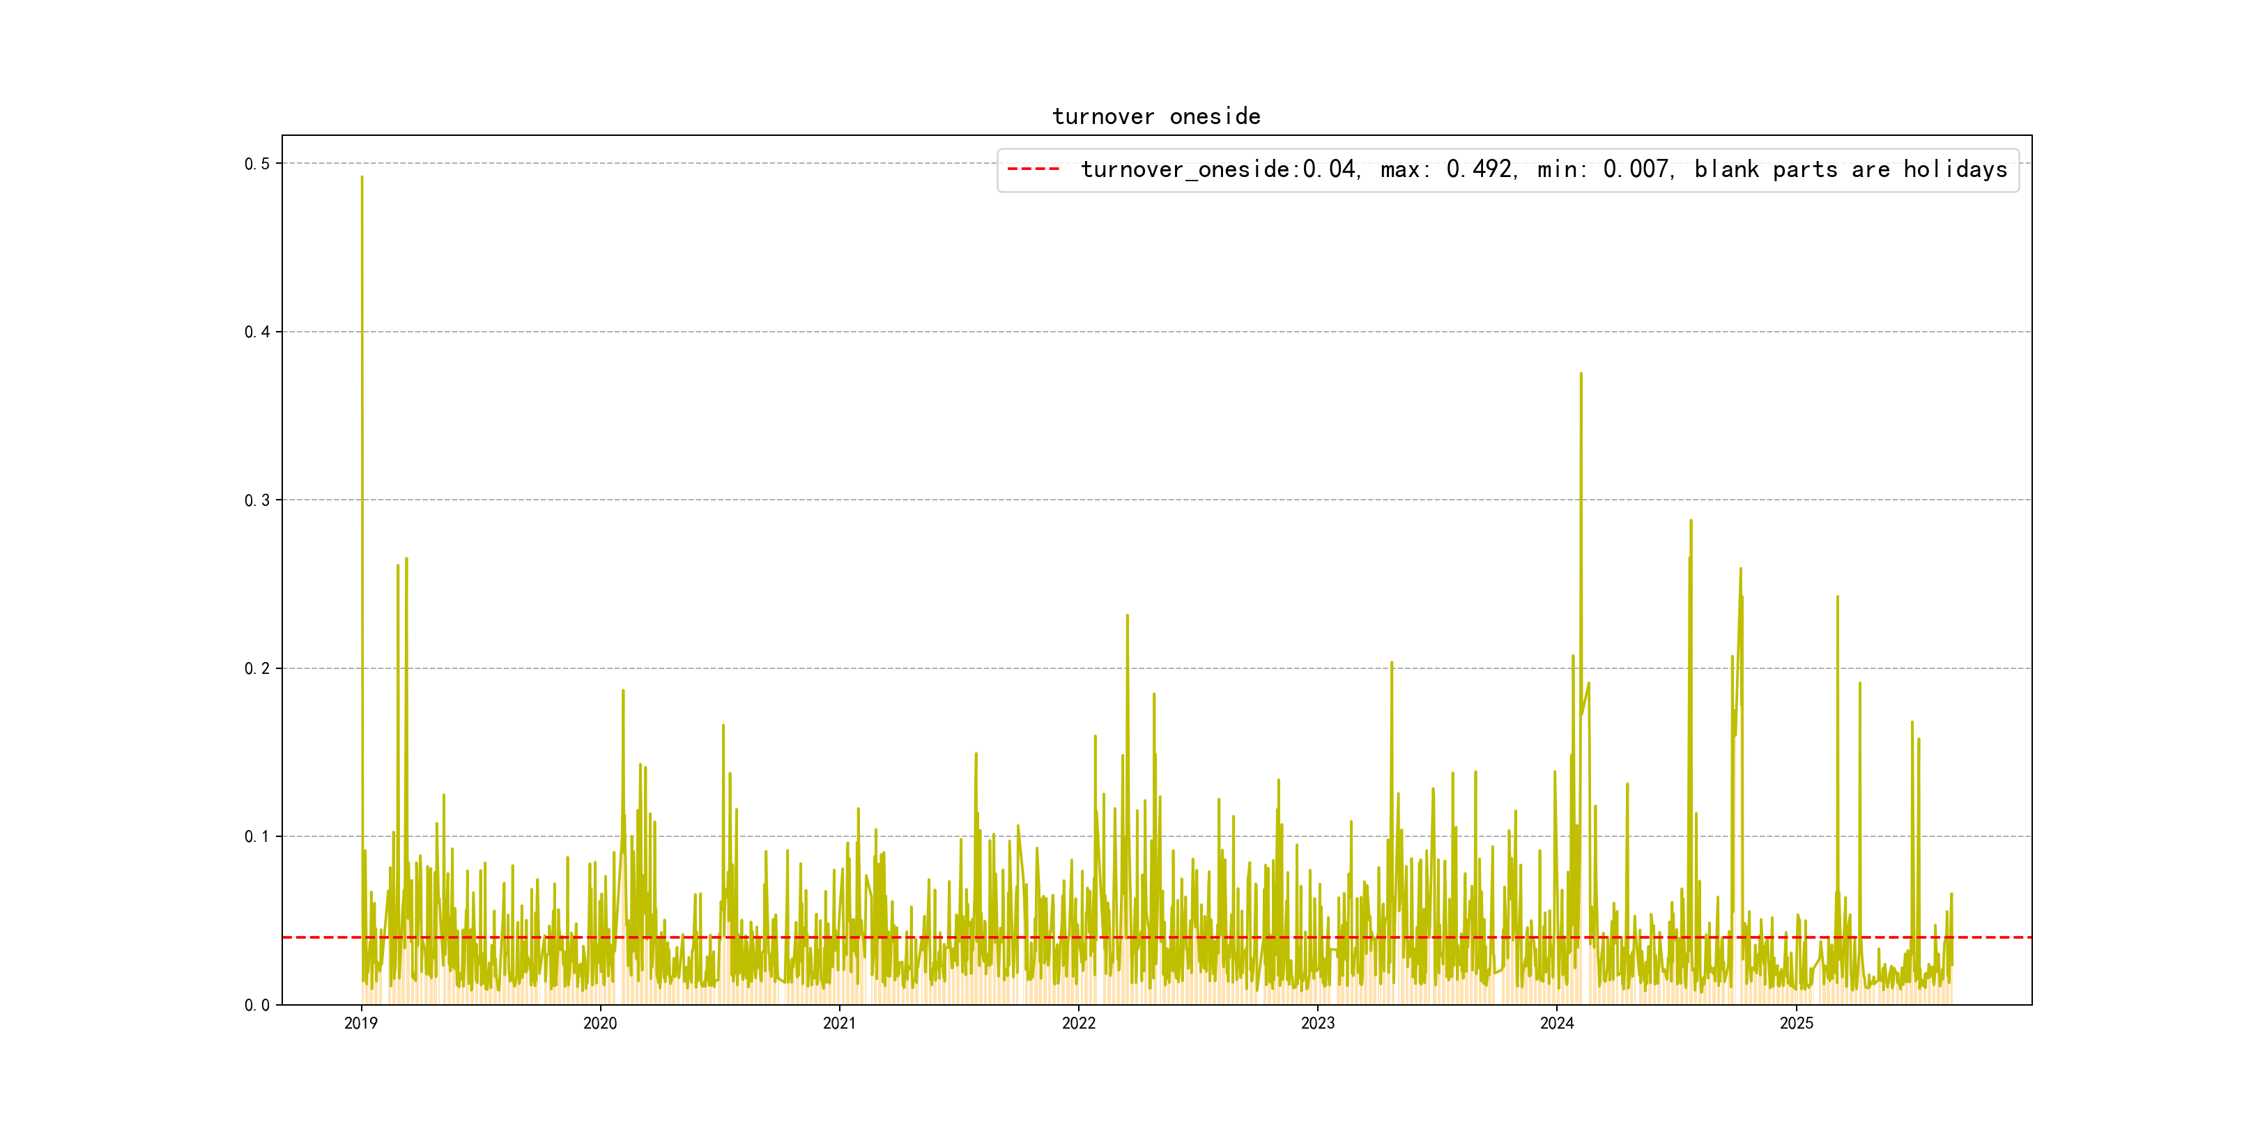Click the chart title 'turnover oneside'
This screenshot has height=1129, width=2258.
point(1156,116)
